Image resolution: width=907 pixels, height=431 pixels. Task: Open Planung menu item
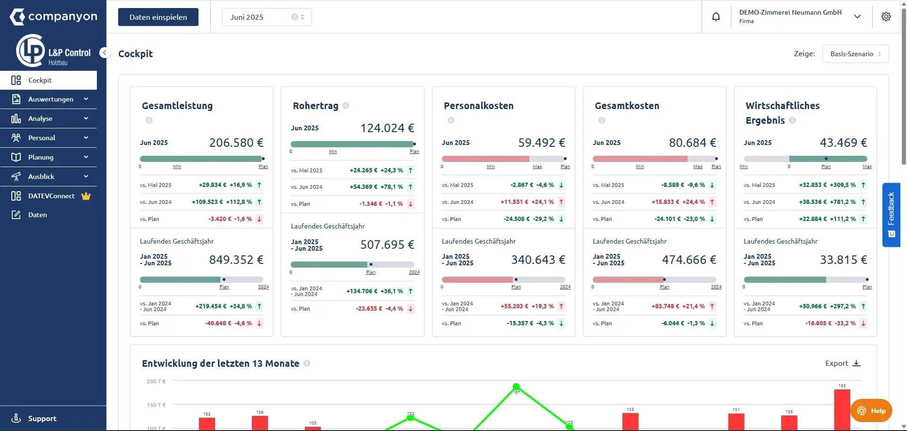(x=48, y=157)
